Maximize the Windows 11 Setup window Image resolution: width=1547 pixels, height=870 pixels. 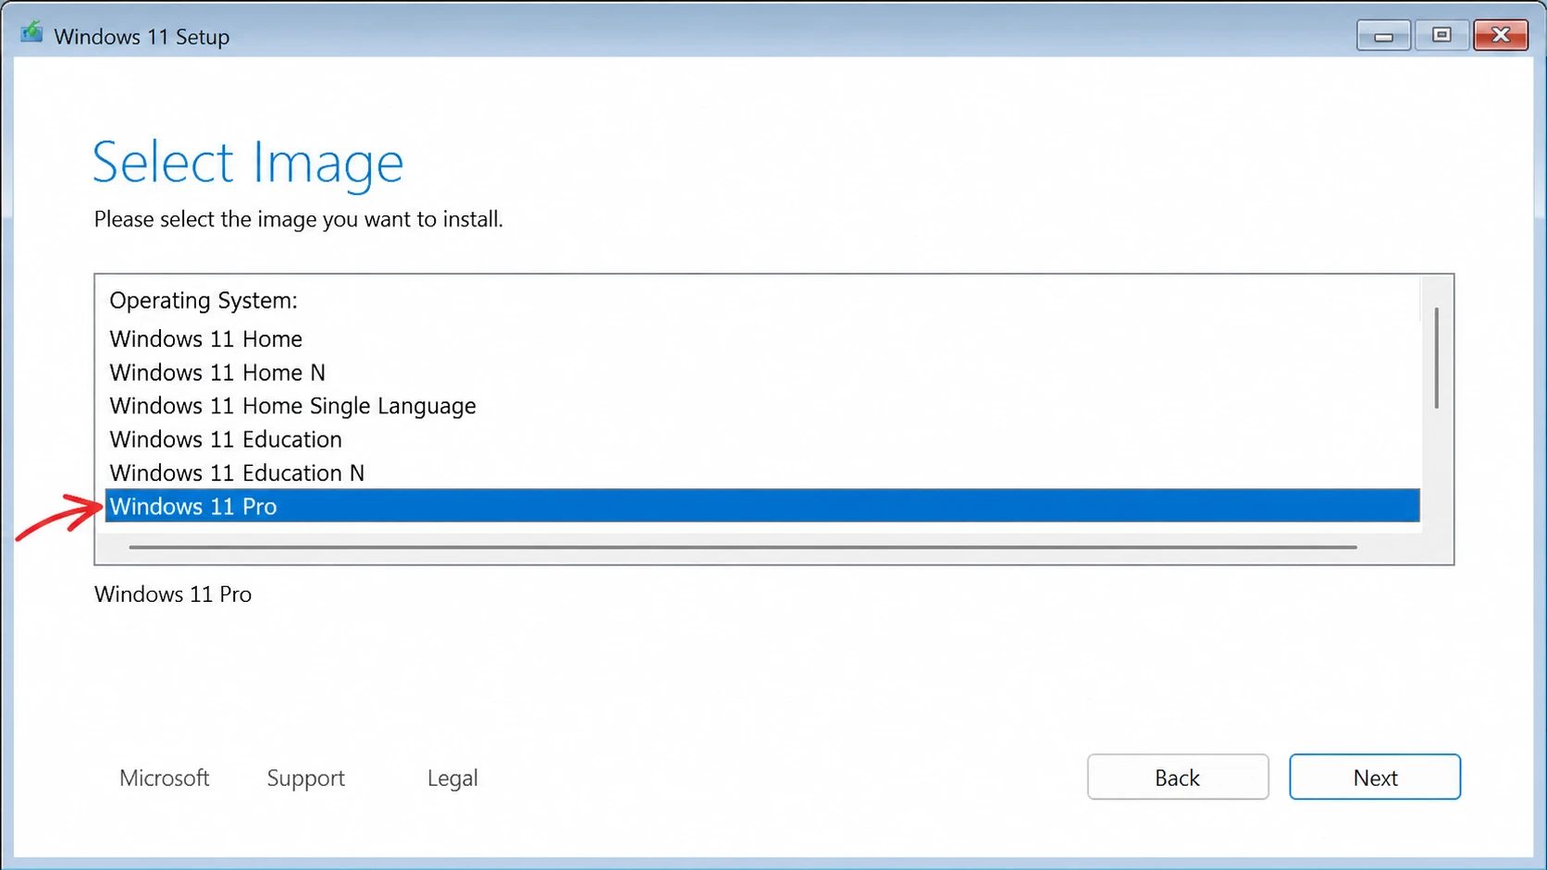pos(1441,35)
